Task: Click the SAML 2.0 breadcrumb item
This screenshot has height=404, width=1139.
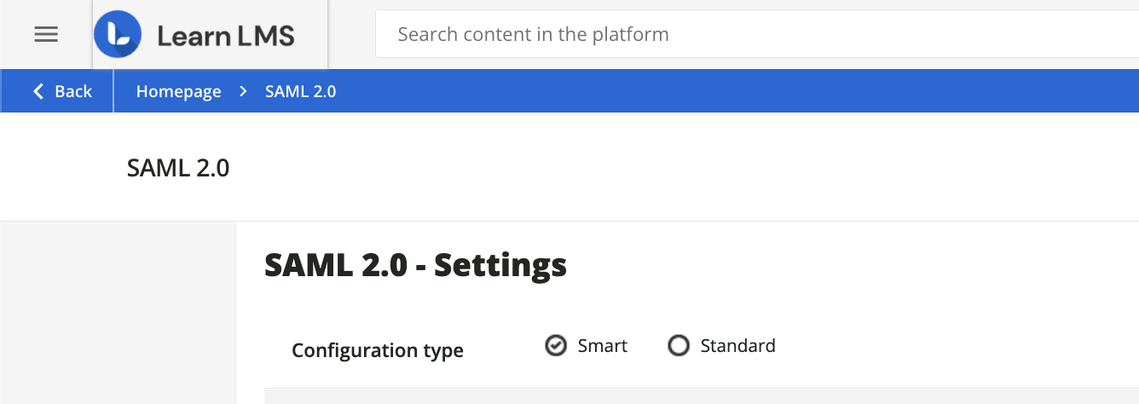Action: click(301, 91)
